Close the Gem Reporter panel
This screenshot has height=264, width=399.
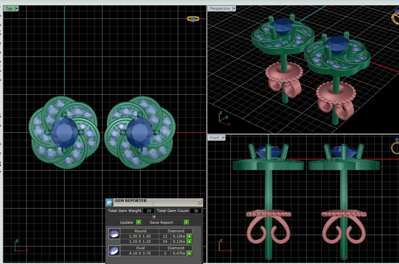point(199,202)
